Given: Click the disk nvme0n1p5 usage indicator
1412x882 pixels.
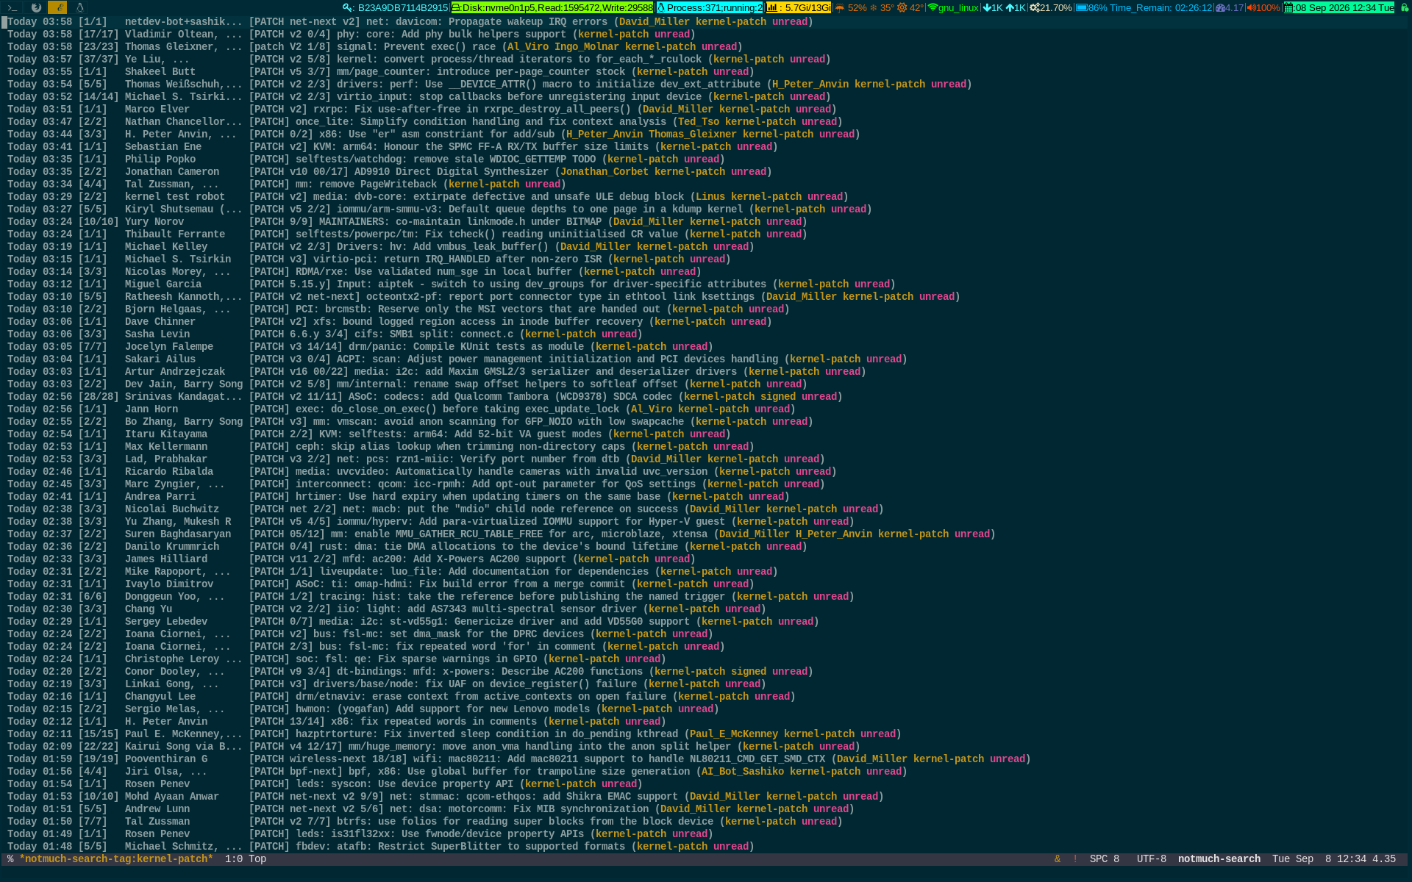Looking at the screenshot, I should point(552,7).
